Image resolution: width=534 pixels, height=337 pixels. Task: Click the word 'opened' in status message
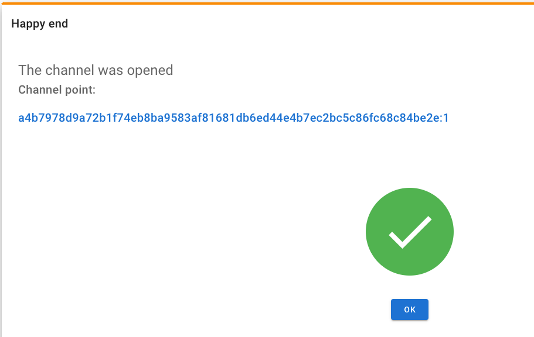[x=150, y=71]
